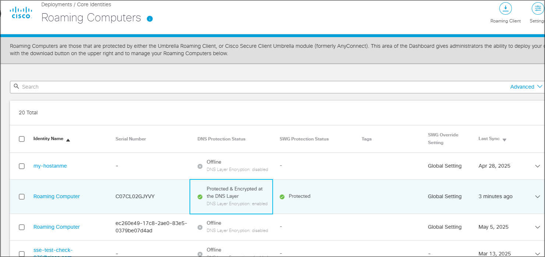Click the Roaming Computers page title
Image resolution: width=545 pixels, height=257 pixels.
pos(91,18)
